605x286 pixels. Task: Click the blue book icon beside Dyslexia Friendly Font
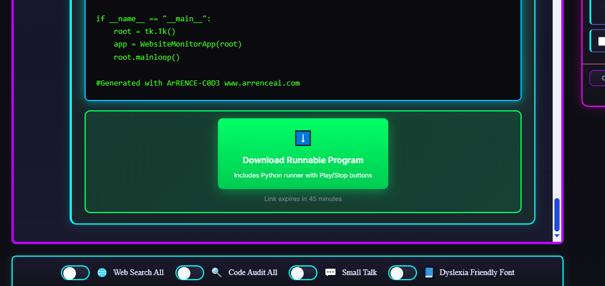point(429,273)
